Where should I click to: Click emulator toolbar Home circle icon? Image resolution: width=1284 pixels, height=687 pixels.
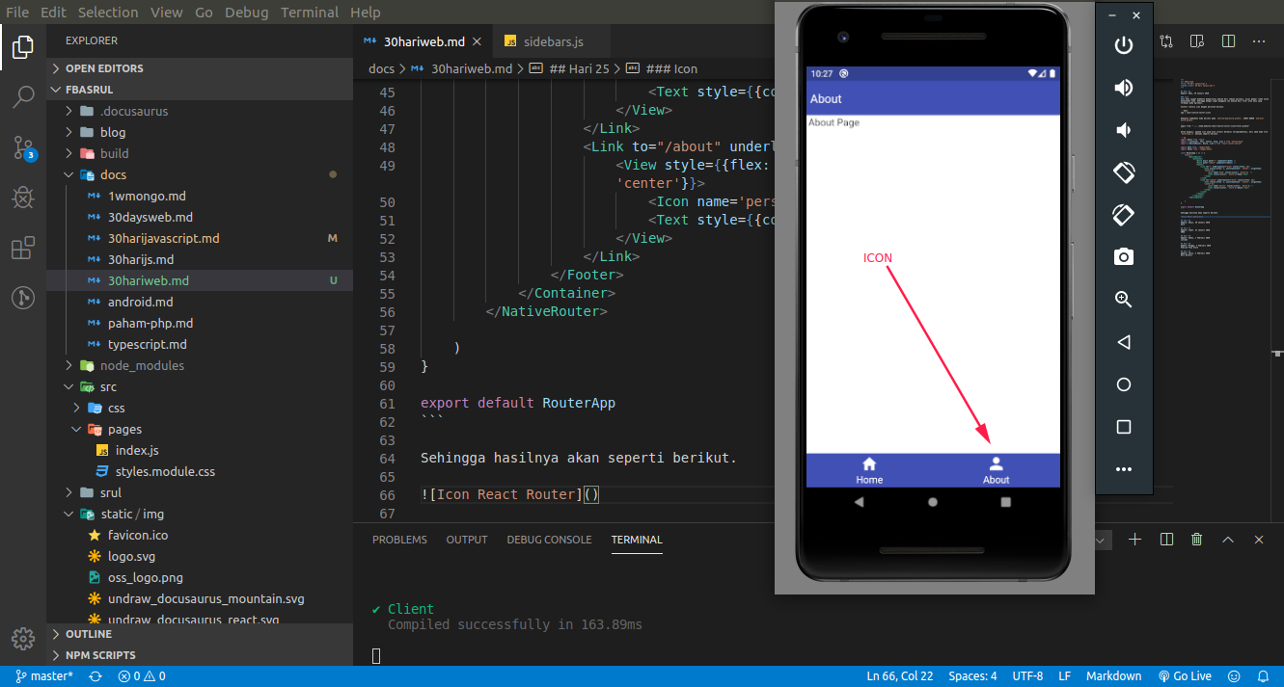[1123, 384]
